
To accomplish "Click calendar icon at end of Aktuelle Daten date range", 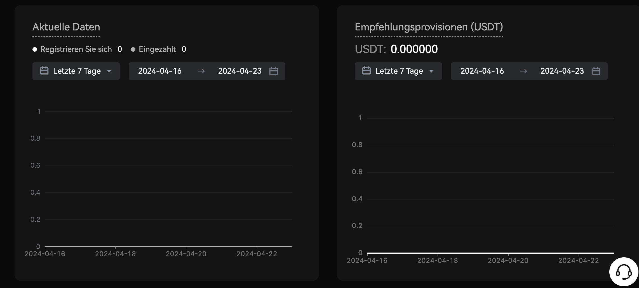I will [273, 71].
